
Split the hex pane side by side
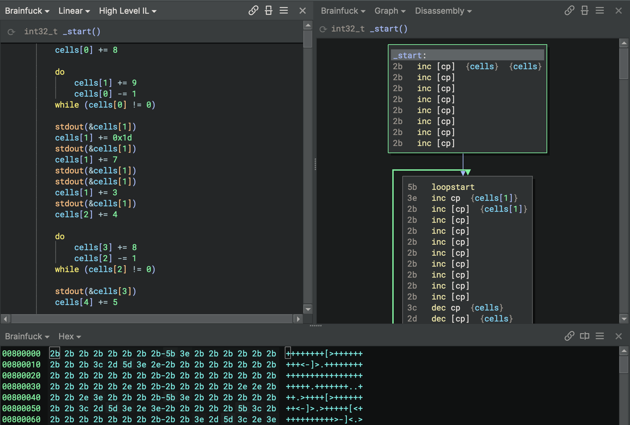coord(585,336)
